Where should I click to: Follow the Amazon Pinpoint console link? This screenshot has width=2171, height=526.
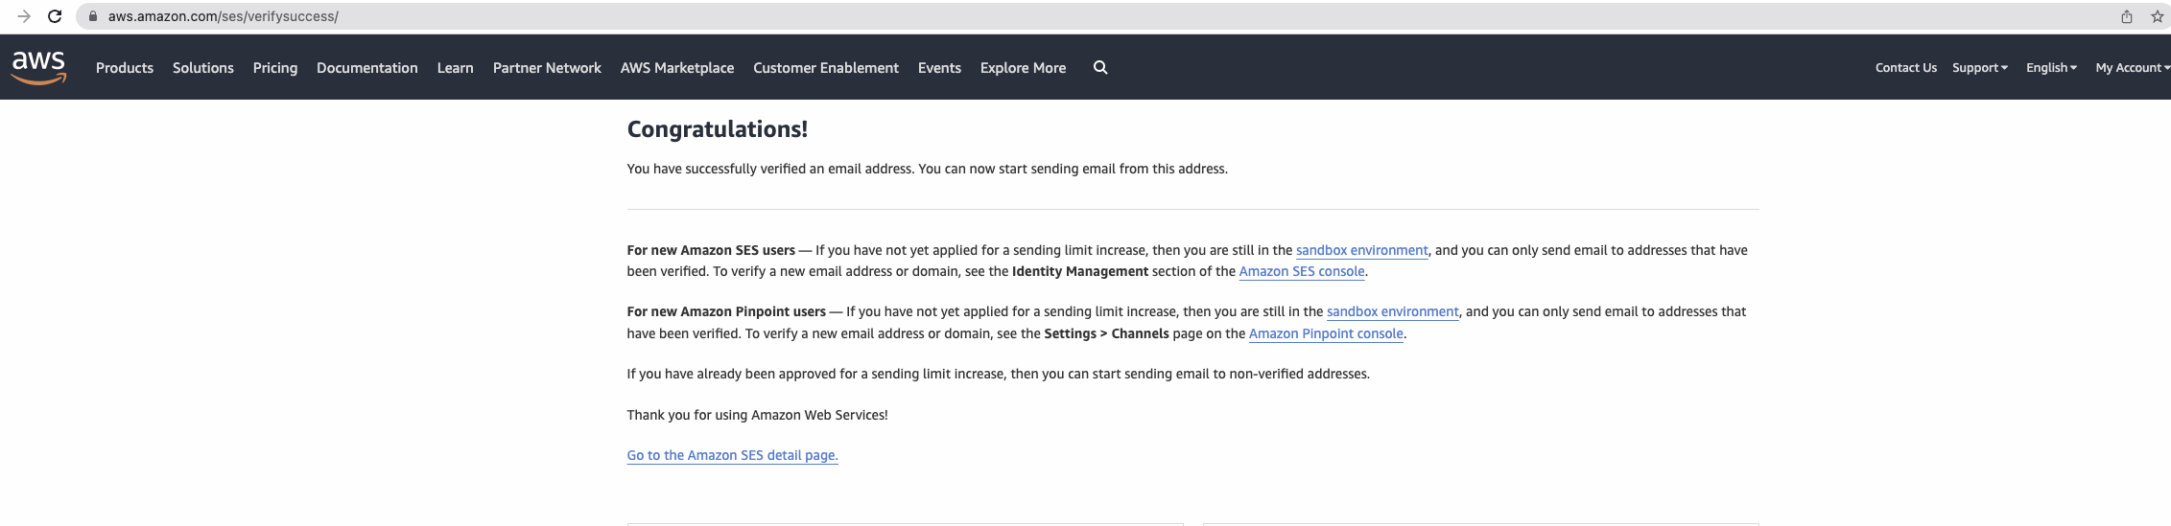point(1326,333)
